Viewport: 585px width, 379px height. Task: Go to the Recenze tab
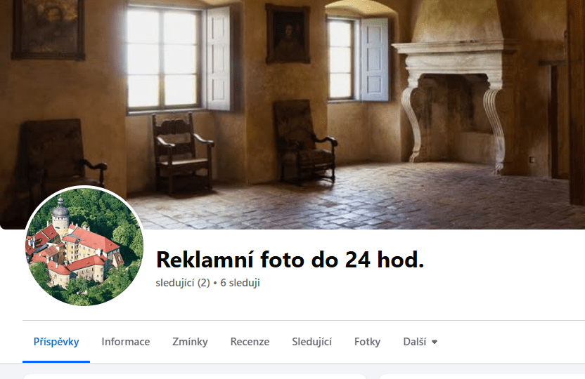(x=250, y=342)
